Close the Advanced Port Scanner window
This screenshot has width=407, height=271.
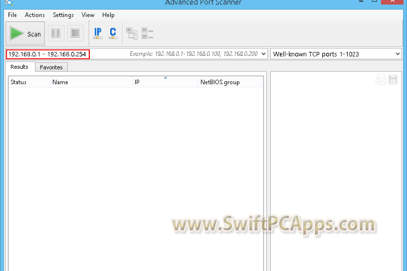click(392, 2)
